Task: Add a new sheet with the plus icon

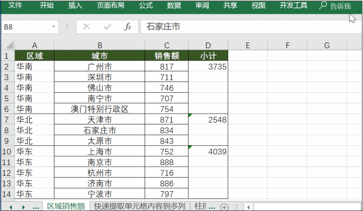Action: (224, 207)
